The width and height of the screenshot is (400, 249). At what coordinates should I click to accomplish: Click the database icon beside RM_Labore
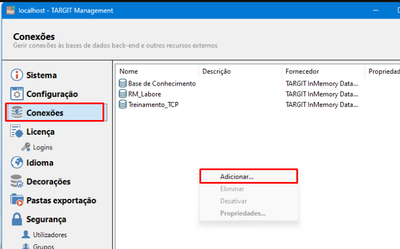[x=123, y=94]
